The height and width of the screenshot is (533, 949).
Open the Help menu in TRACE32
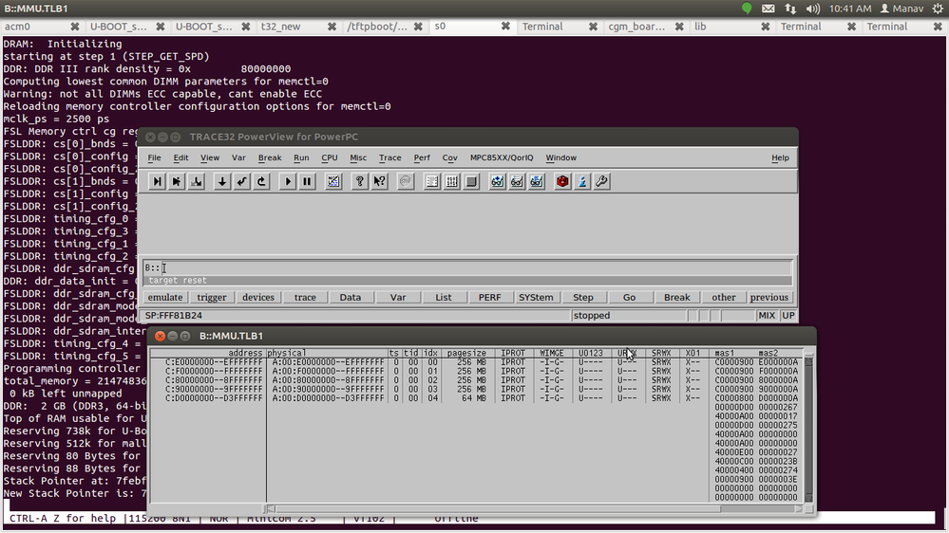tap(780, 157)
